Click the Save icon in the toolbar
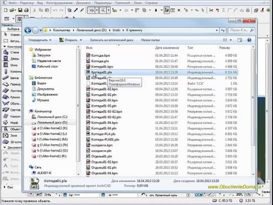Screen dimensions: 273x205 click(x=20, y=10)
